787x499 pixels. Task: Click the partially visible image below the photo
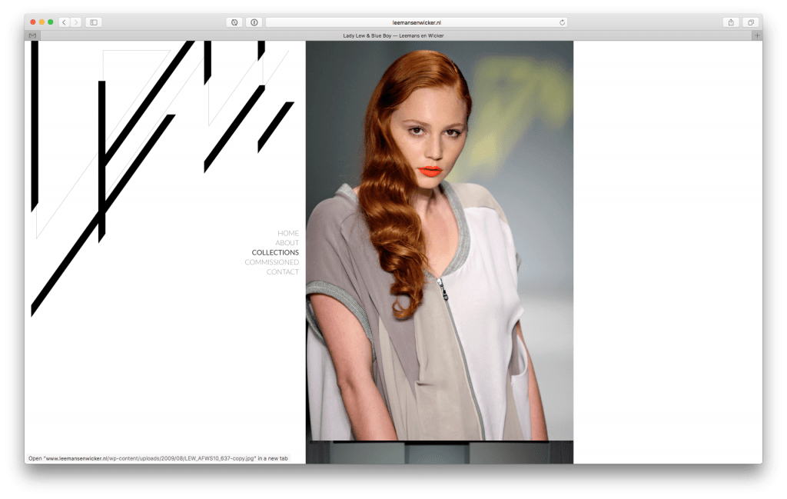439,453
